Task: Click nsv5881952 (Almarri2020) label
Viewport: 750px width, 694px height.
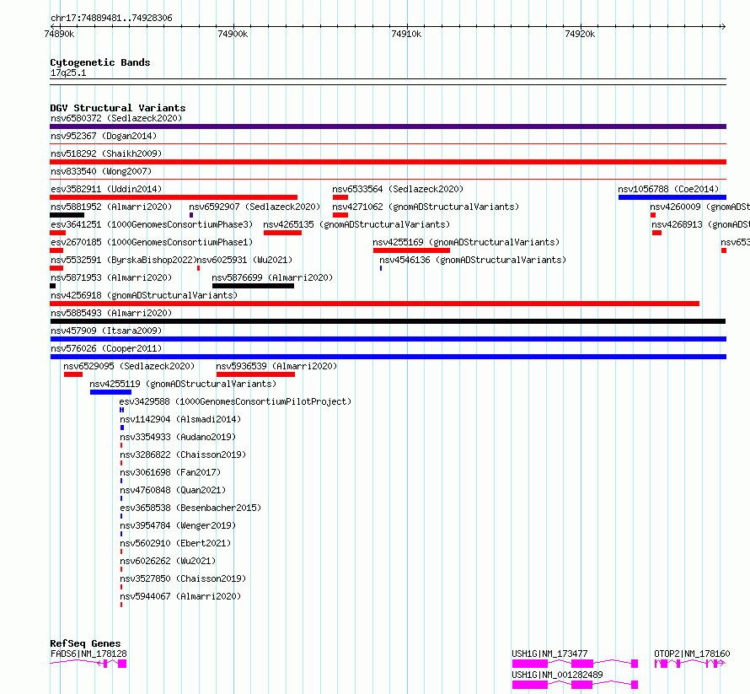Action: (111, 207)
